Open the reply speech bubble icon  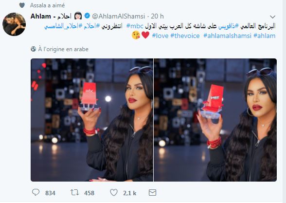(36, 192)
